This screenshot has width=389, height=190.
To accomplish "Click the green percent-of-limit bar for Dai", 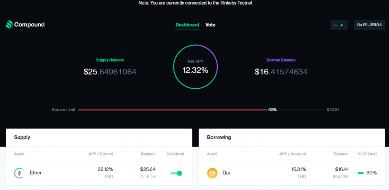I will click(361, 173).
